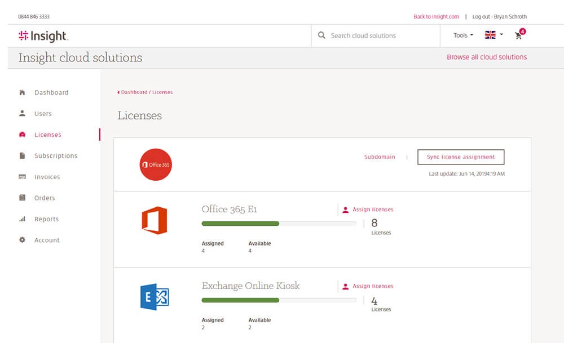This screenshot has height=343, width=564.
Task: Click the Invoices card icon
Action: 22,177
